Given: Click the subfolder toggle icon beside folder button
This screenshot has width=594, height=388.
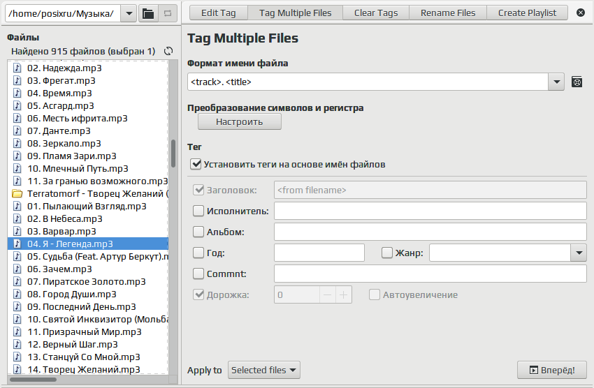Looking at the screenshot, I should (x=168, y=14).
